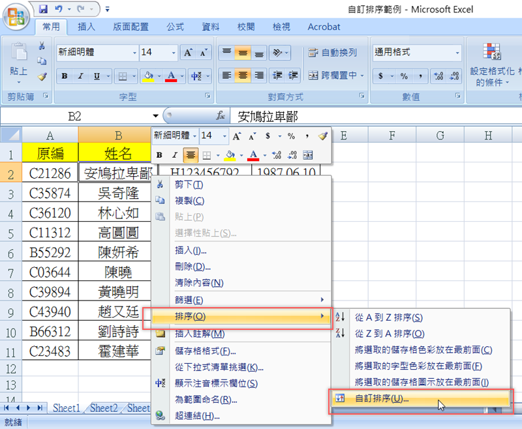
Task: Apply comma style in the ribbon number group
Action: [x=420, y=76]
